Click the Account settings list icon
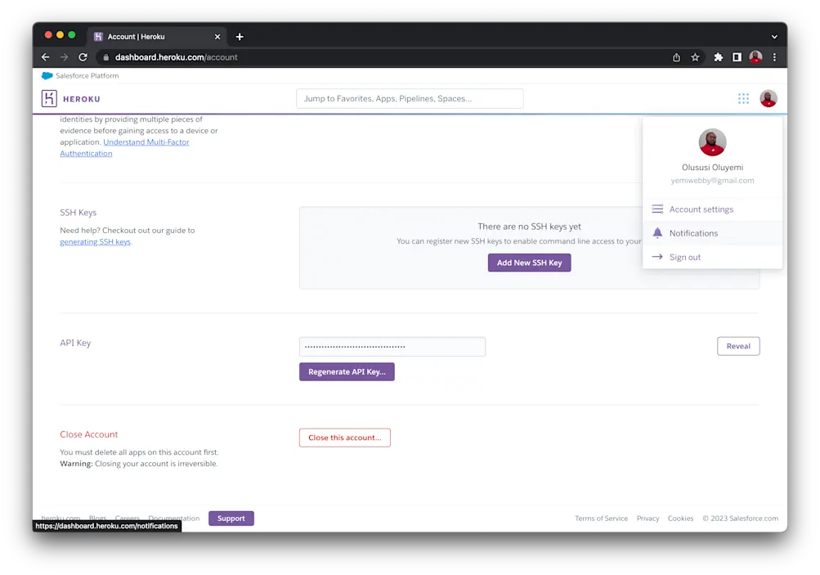This screenshot has width=820, height=575. pos(657,209)
